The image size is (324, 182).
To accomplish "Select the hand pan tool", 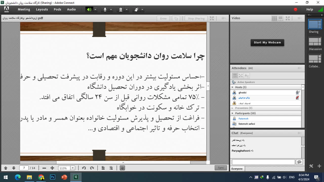I will (x=122, y=168).
